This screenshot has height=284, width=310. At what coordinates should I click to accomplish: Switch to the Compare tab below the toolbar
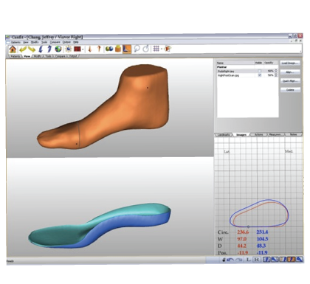(61, 56)
